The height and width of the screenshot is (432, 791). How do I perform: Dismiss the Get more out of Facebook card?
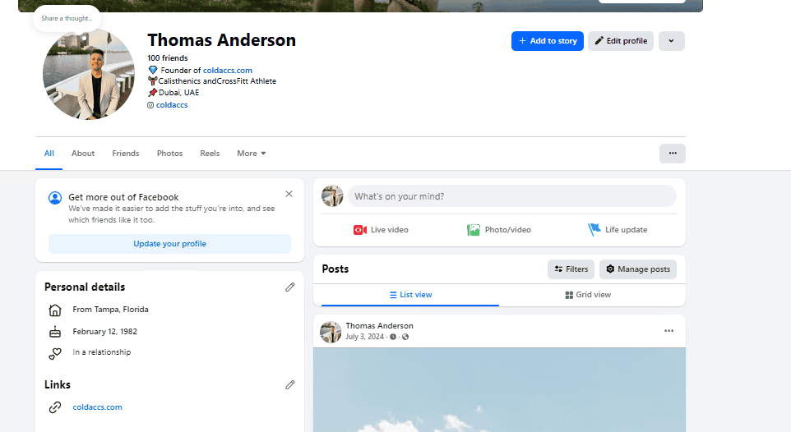point(289,194)
